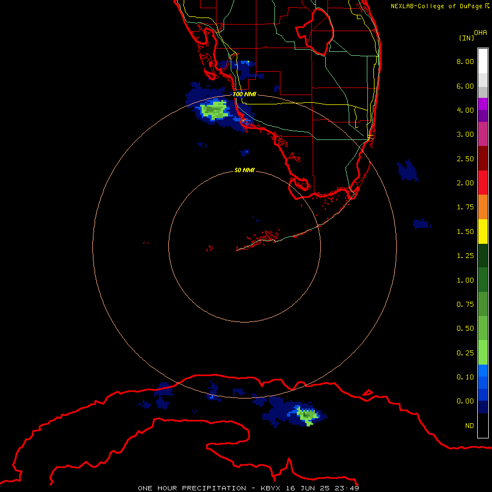
Task: Click the green rain cell off southwest Florida
Action: pos(214,110)
